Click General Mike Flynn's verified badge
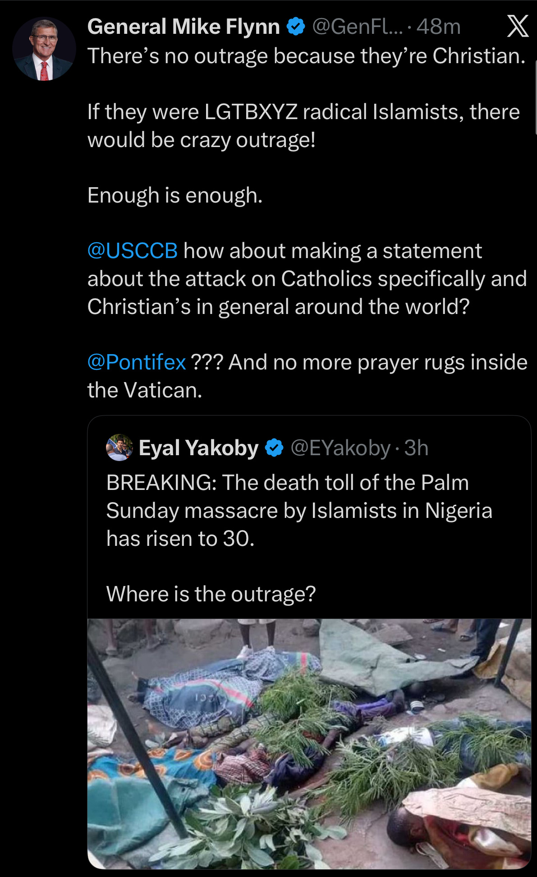Viewport: 537px width, 877px height. [x=296, y=27]
